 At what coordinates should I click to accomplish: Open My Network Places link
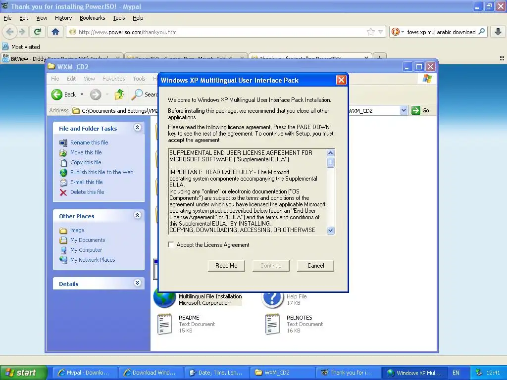tap(93, 260)
